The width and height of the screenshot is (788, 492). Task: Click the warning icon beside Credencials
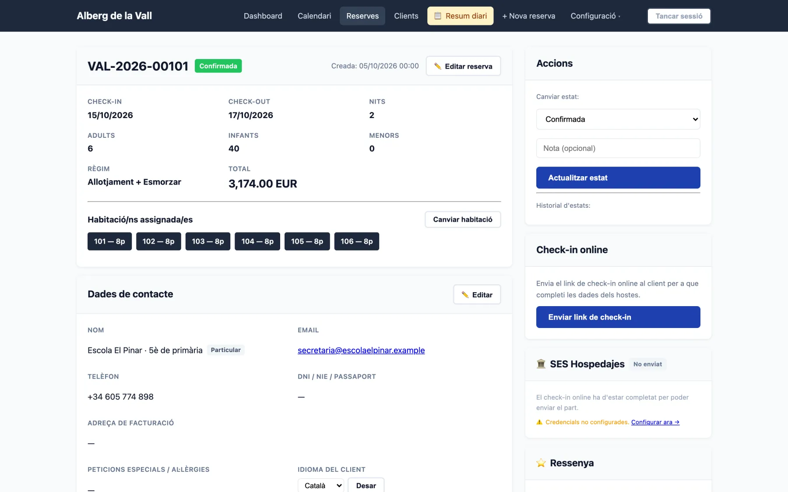point(539,422)
